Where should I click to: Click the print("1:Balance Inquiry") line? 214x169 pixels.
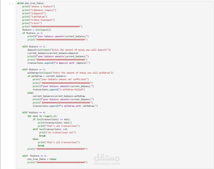coord(39,10)
